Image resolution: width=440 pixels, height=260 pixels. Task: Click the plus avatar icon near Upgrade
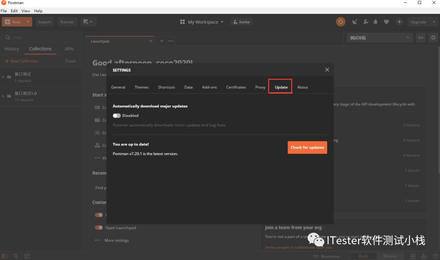pyautogui.click(x=399, y=22)
